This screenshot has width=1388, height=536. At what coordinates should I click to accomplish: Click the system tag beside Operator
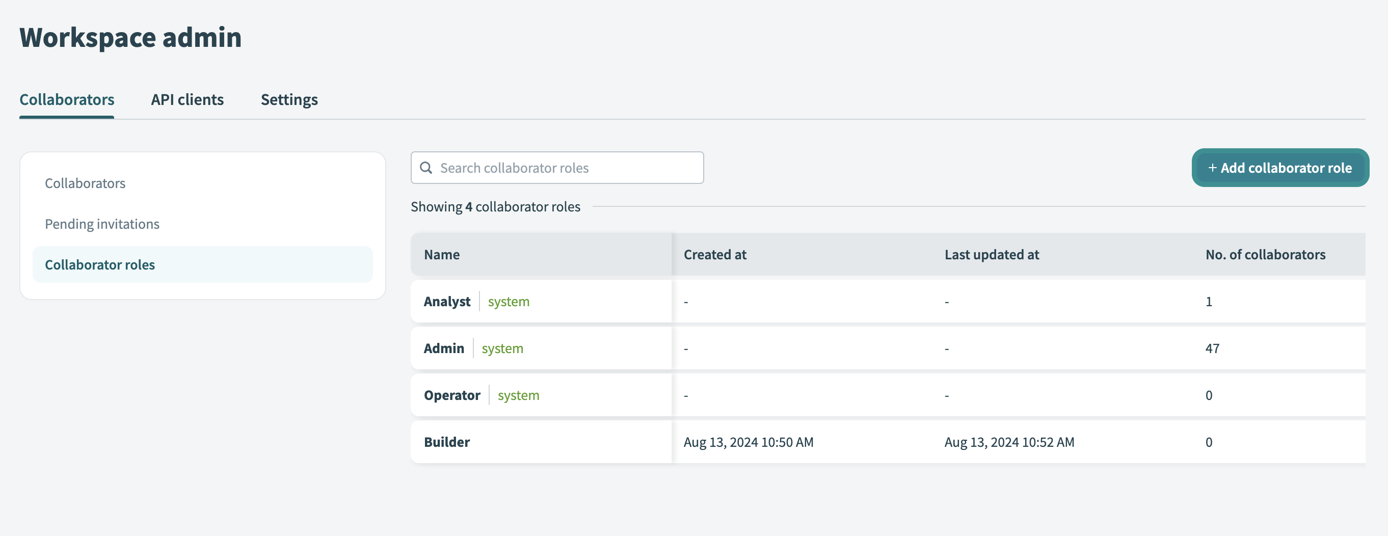tap(518, 395)
